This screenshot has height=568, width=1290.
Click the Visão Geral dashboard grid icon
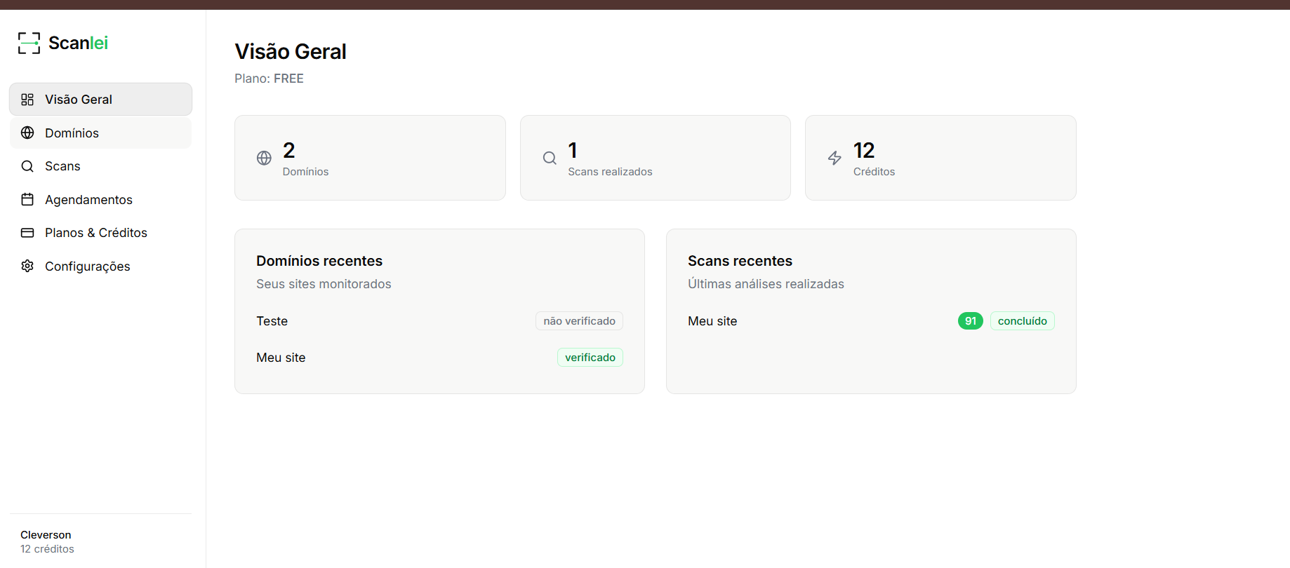pos(27,100)
